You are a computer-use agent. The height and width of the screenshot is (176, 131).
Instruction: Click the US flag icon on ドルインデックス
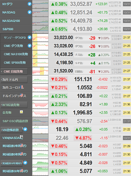22,95
